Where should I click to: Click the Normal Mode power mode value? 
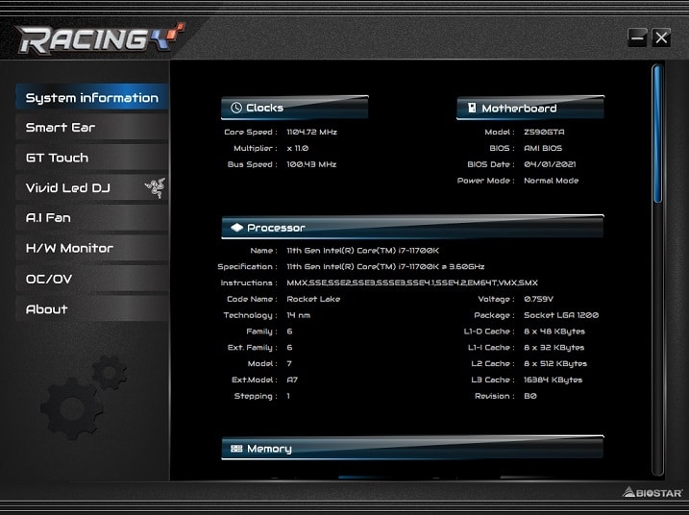pos(551,181)
